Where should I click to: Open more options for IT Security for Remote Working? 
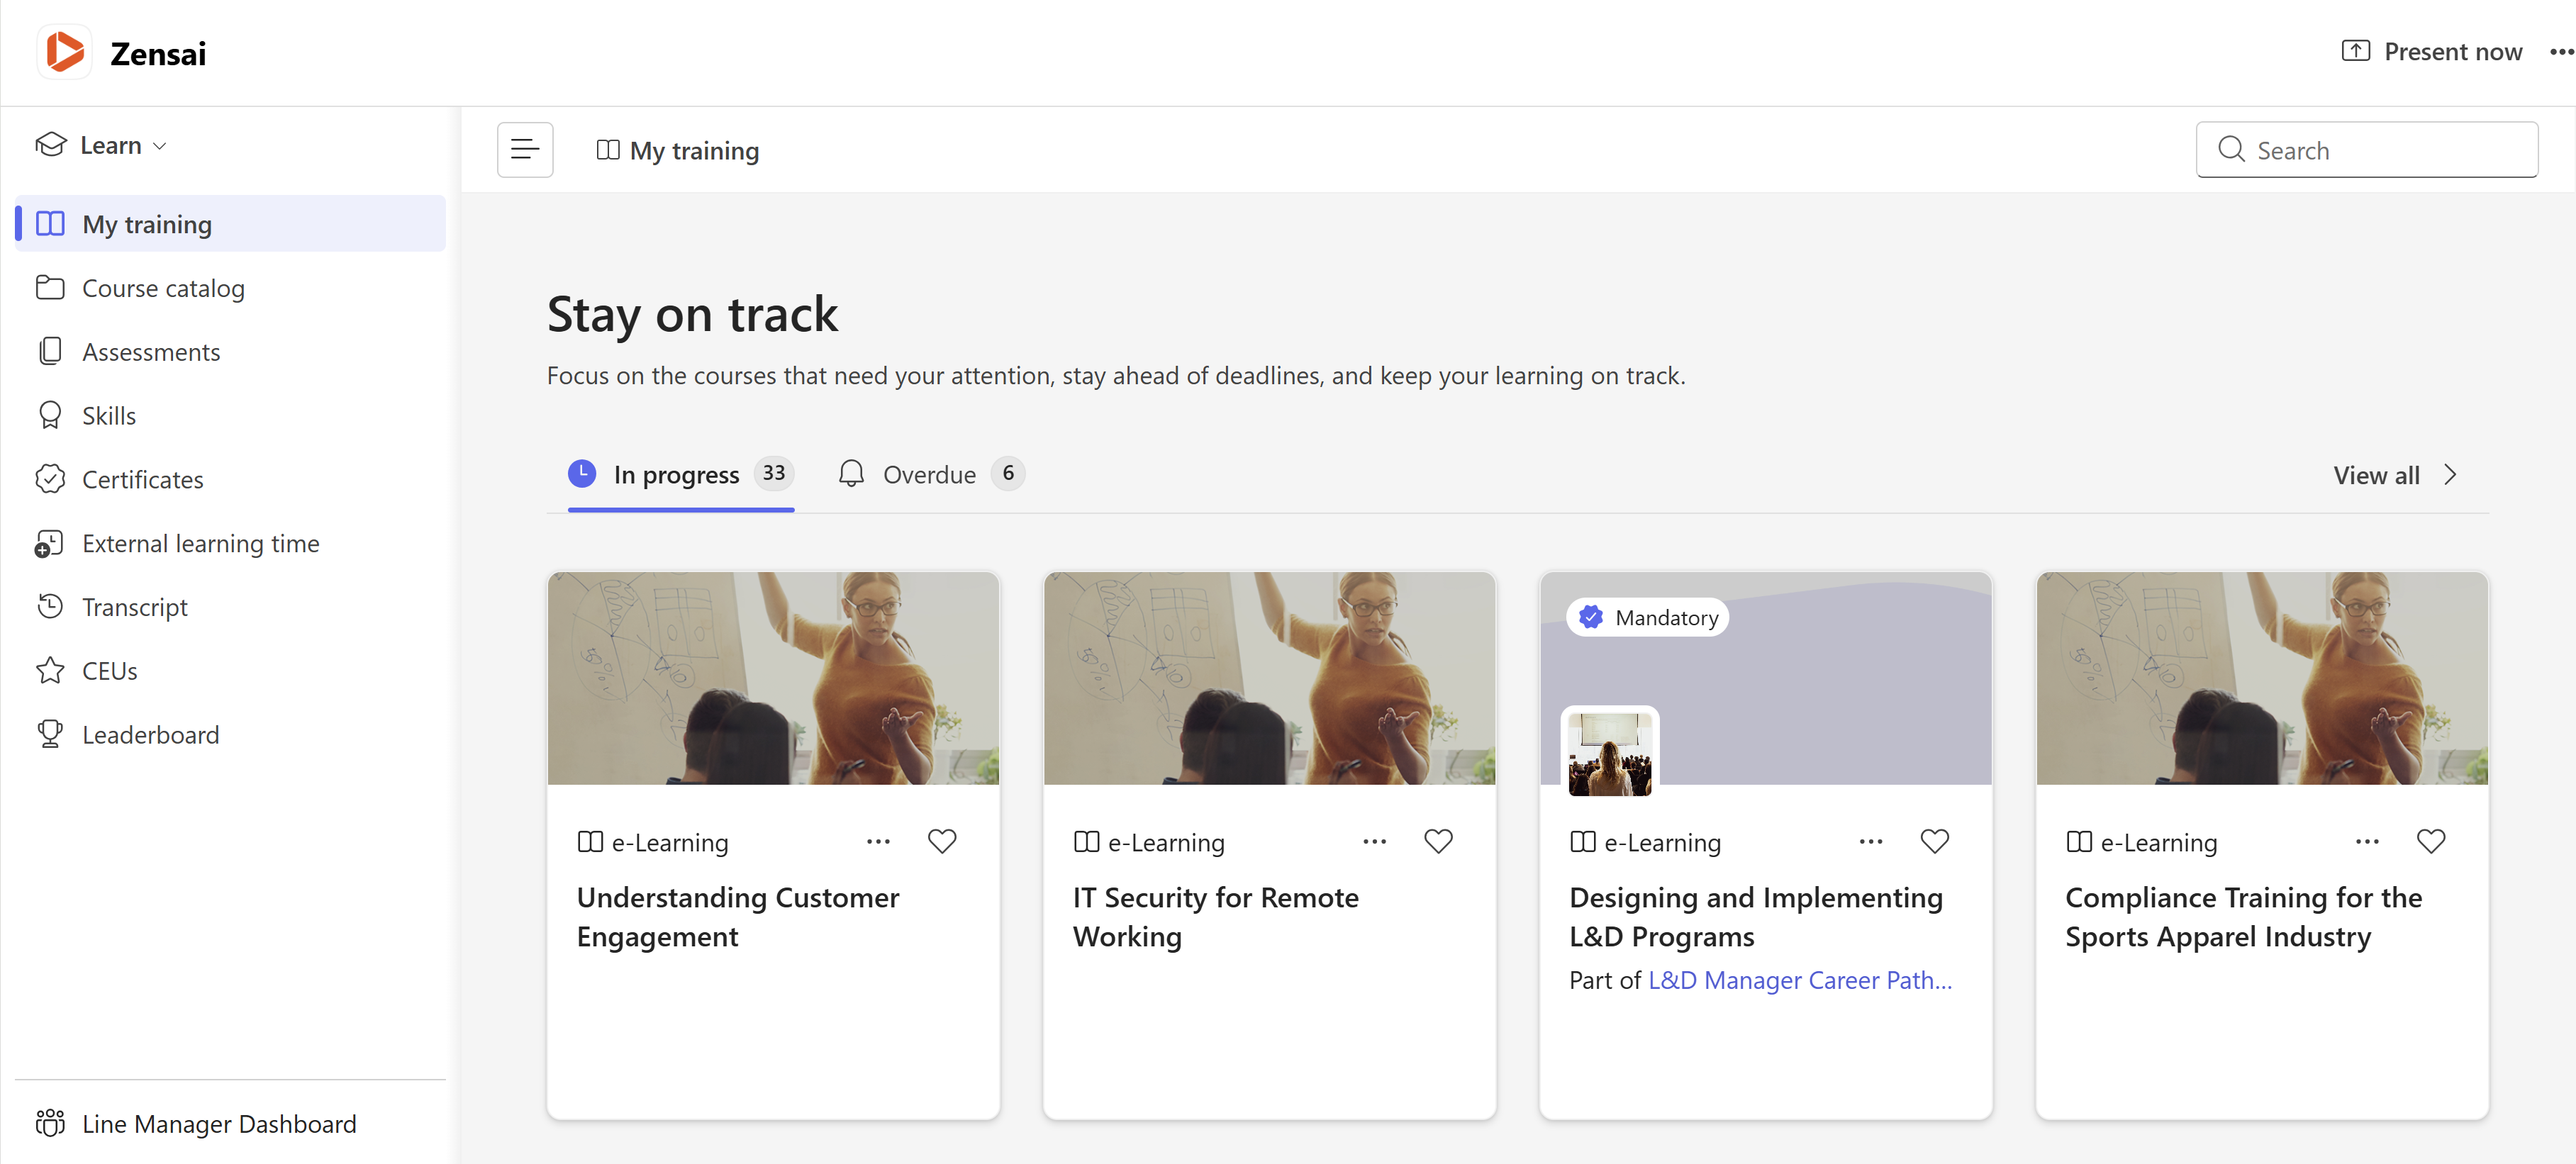(1374, 842)
